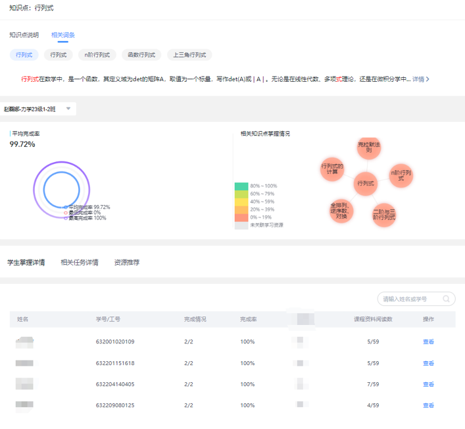
Task: Click the green 80%~100% legend swatch
Action: pos(241,186)
